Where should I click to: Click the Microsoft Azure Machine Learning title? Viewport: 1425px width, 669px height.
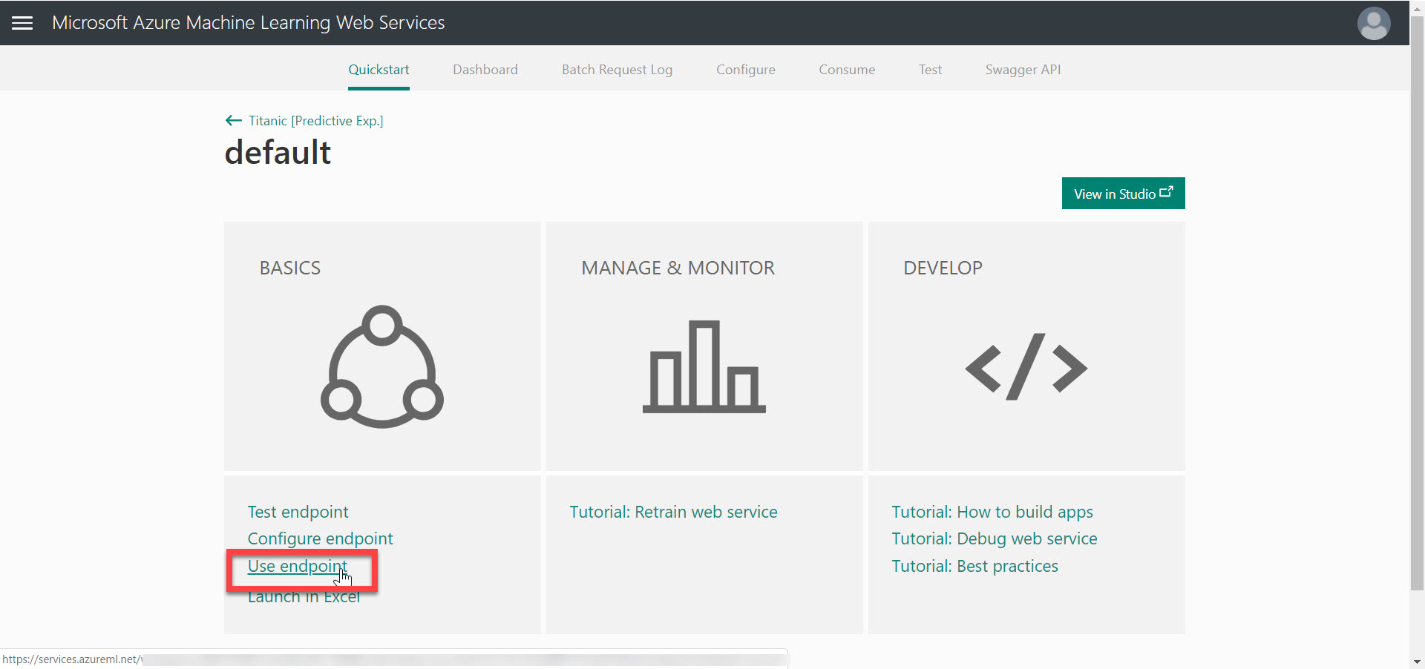[248, 23]
